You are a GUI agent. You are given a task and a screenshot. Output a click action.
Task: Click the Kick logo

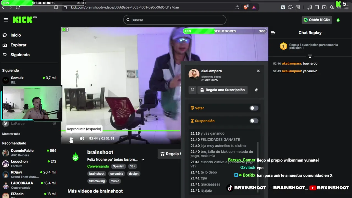25,20
